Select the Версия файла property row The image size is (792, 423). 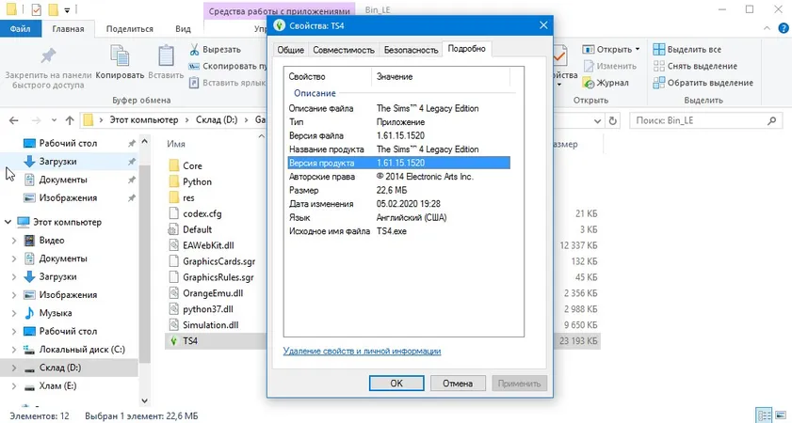[397, 135]
